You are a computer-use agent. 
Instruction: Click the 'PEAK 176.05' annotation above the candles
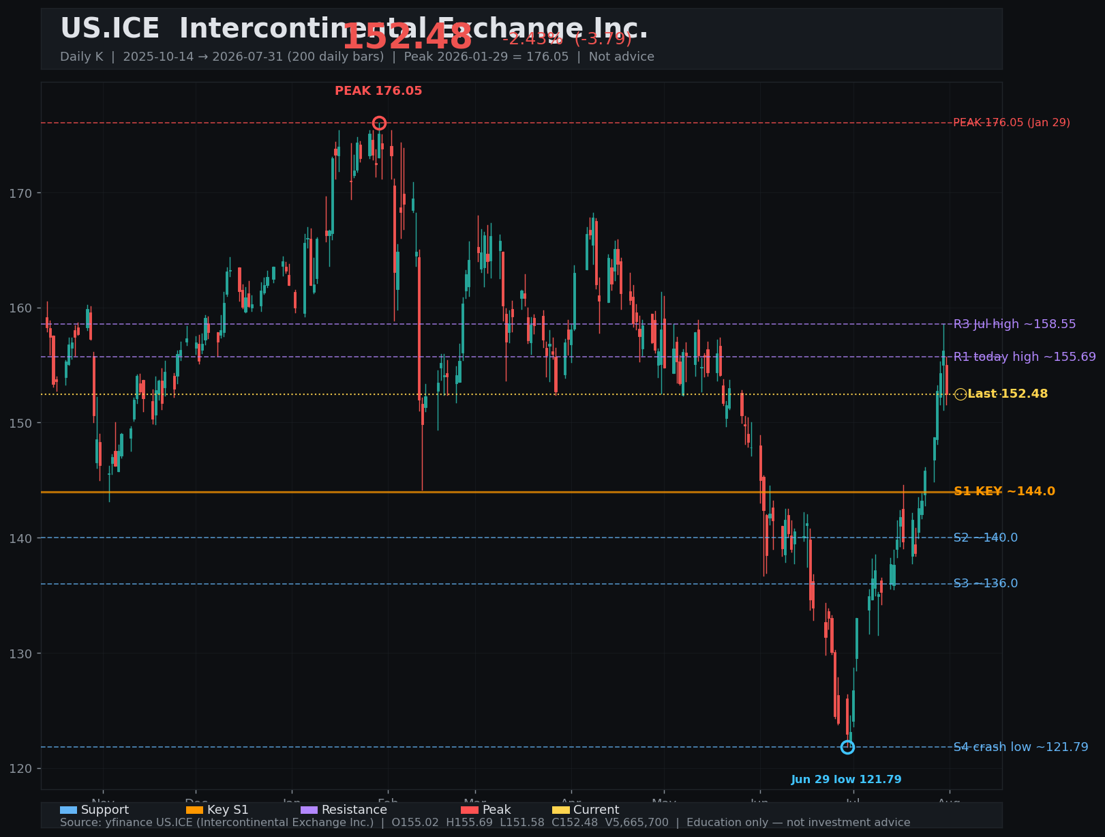[378, 91]
